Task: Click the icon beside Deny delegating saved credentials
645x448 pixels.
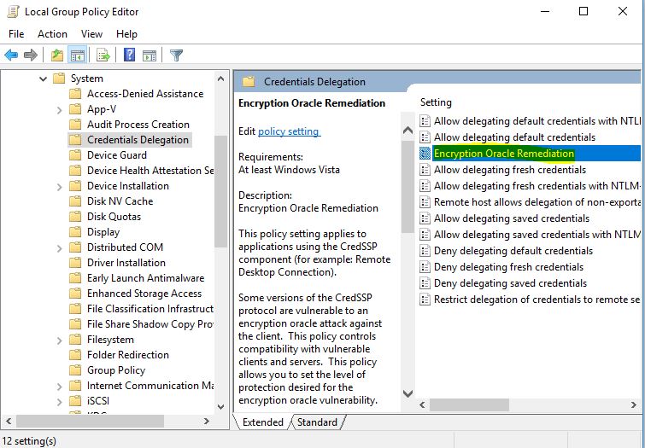Action: (x=425, y=283)
